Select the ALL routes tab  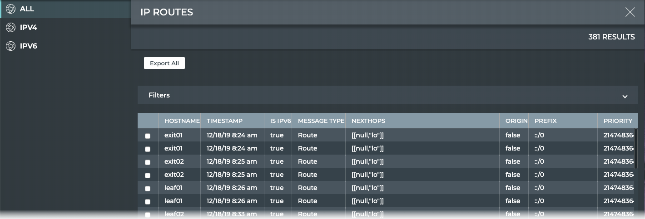[x=27, y=9]
